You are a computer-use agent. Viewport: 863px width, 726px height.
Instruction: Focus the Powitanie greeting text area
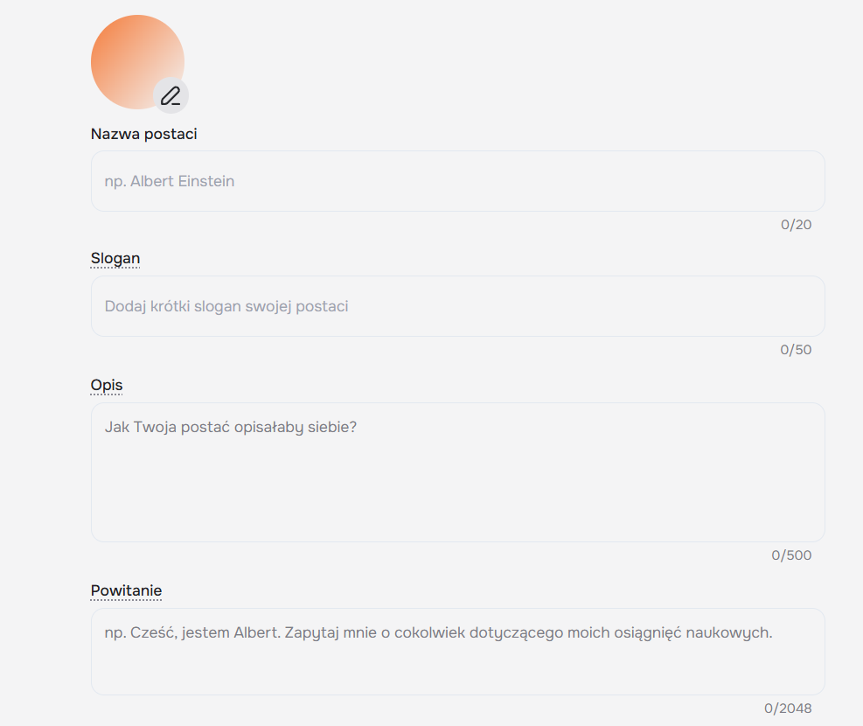(458, 652)
